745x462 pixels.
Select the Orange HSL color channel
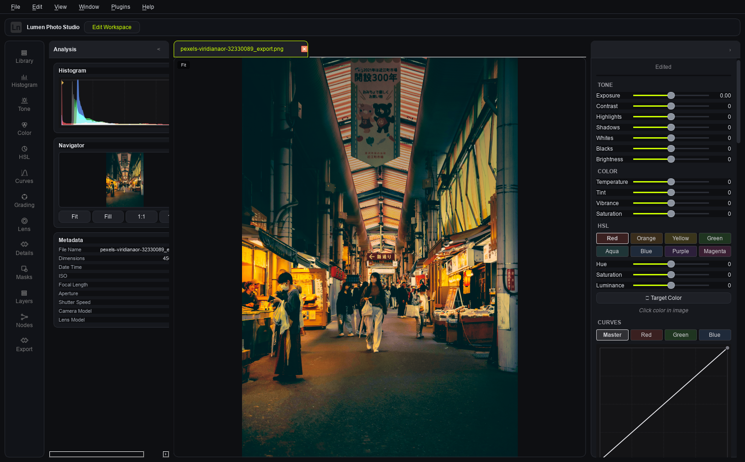pyautogui.click(x=646, y=238)
